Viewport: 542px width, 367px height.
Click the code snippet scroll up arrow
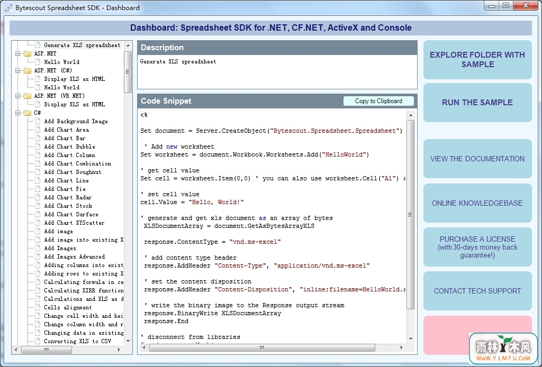(x=411, y=115)
